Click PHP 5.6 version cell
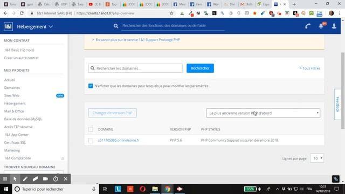Screen dimensions: 345x194 click(x=176, y=140)
